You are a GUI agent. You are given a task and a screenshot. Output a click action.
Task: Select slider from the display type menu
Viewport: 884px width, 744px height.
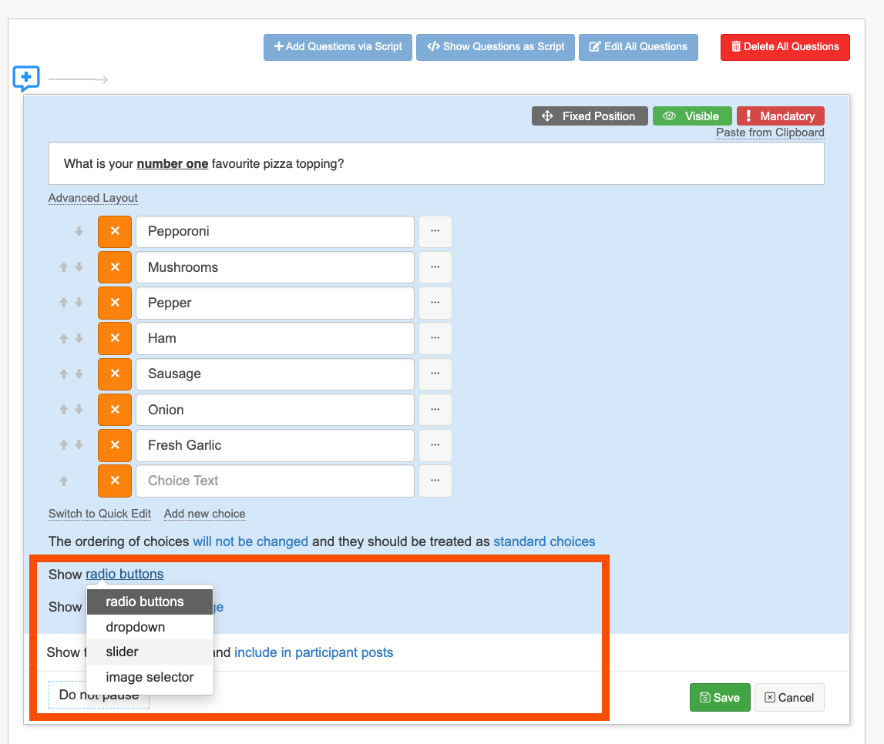(x=123, y=652)
